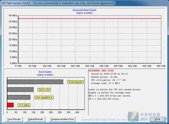Click the 'CPU utilization: 2%' line

tap(108, 80)
